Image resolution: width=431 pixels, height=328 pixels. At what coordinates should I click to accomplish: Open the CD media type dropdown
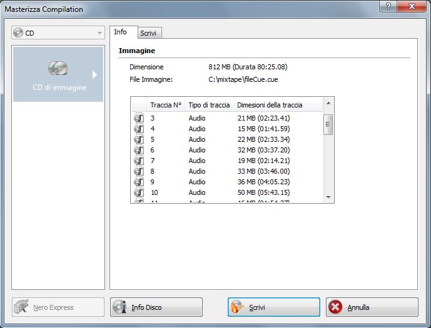pos(58,32)
